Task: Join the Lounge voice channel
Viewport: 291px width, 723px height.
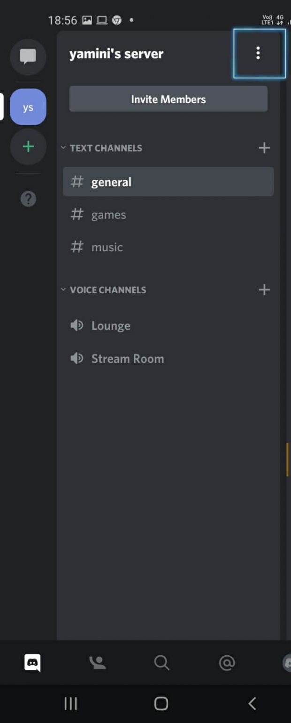Action: (168, 325)
